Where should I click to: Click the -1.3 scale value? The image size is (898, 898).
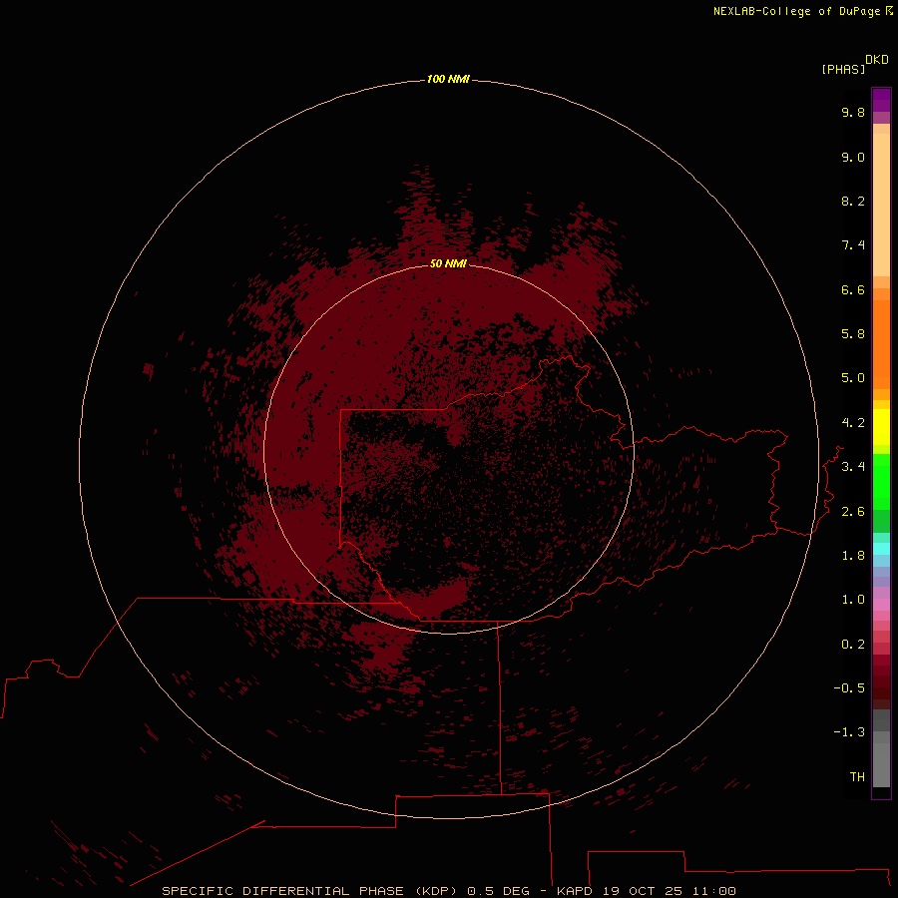point(849,732)
